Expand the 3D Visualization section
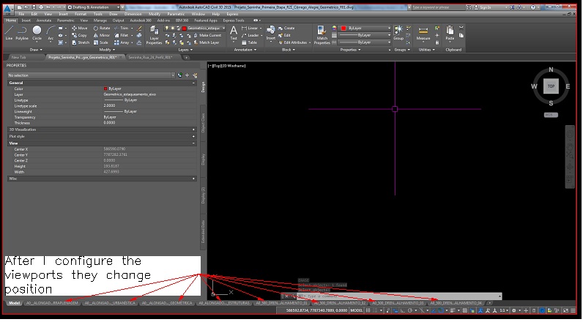This screenshot has height=322, width=583. coord(193,130)
